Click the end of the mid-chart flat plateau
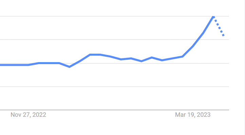Screen dimensions: 245x135 100,55
